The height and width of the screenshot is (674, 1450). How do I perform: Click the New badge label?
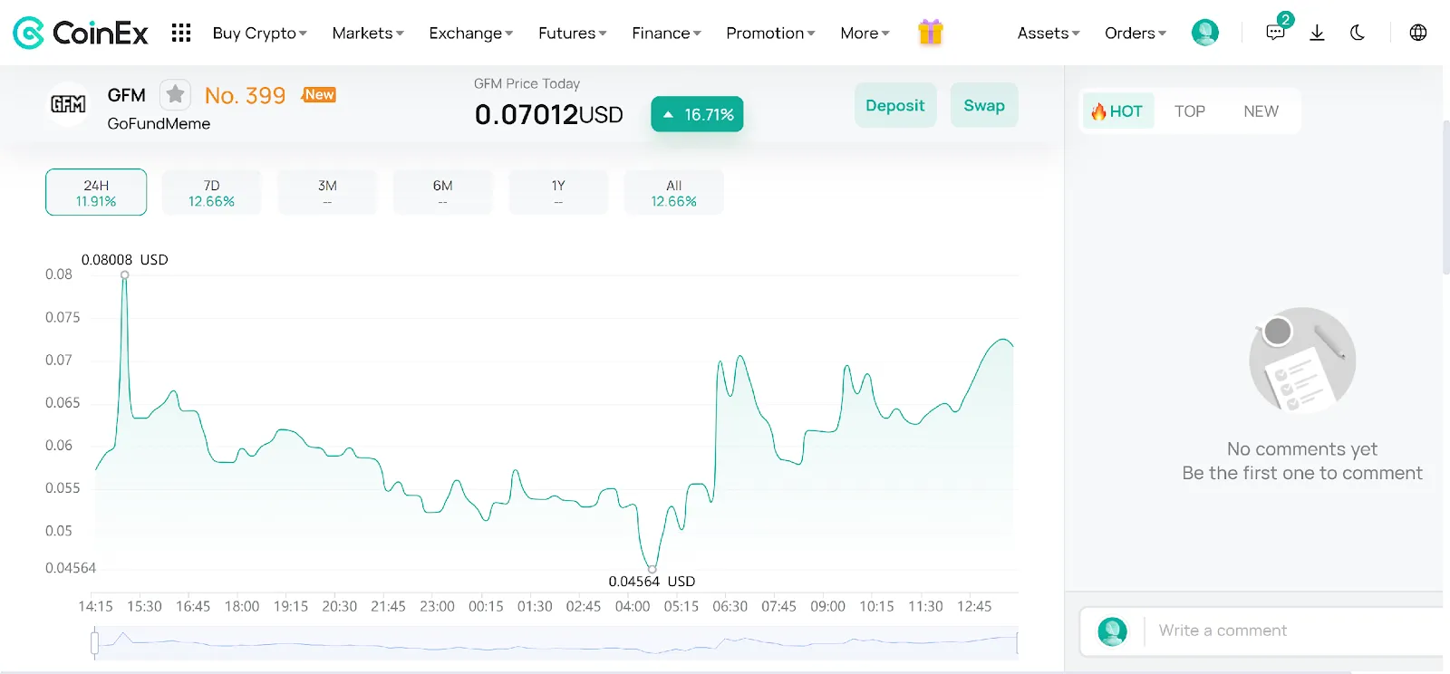(x=319, y=94)
